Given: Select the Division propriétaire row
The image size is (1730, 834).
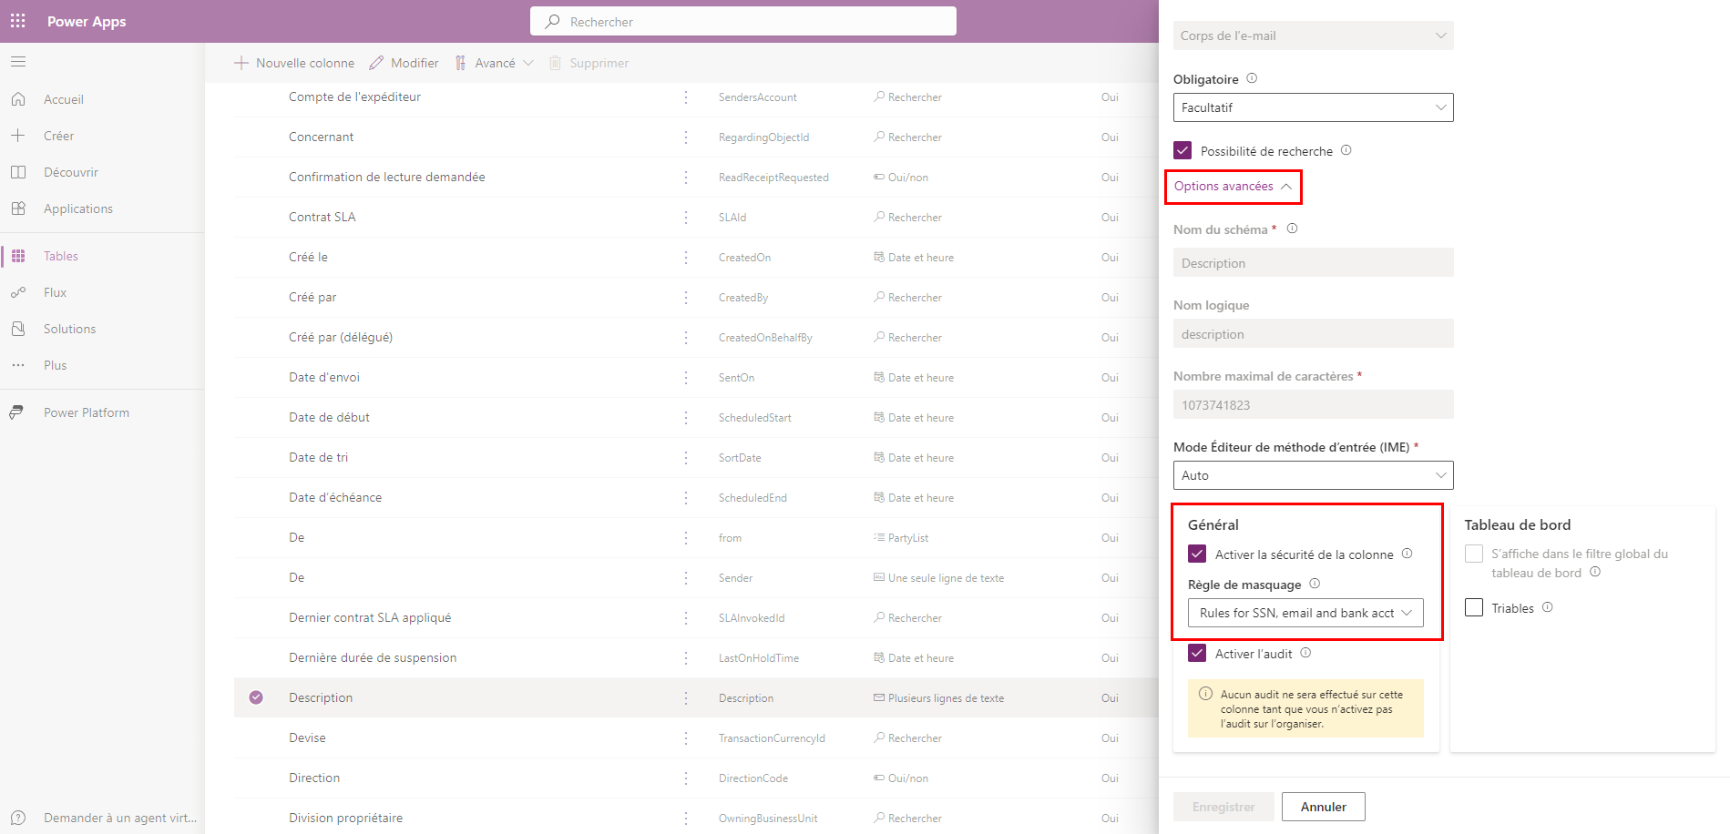Looking at the screenshot, I should click(696, 818).
